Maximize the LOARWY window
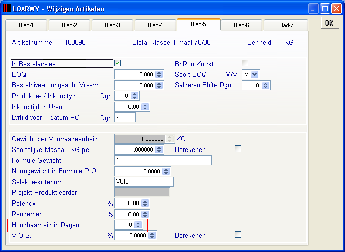This screenshot has height=252, width=345. [x=325, y=9]
